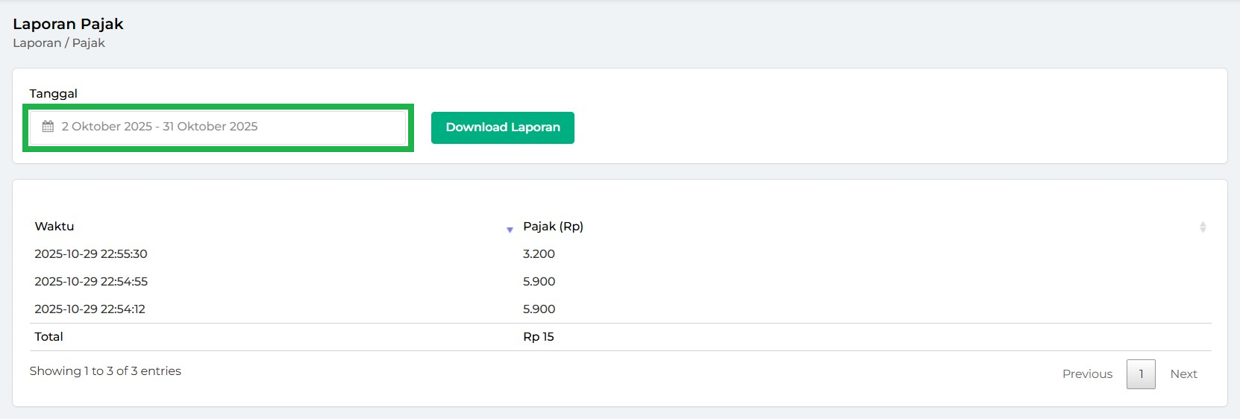Click the Showing 1 to 3 entries text
The width and height of the screenshot is (1240, 419).
click(x=105, y=371)
